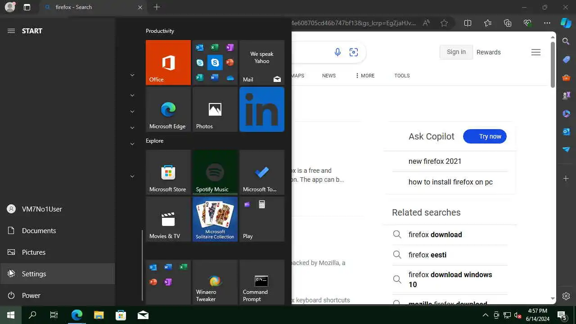Open Mail app on taskbar
Viewport: 576px width, 324px height.
pyautogui.click(x=143, y=315)
